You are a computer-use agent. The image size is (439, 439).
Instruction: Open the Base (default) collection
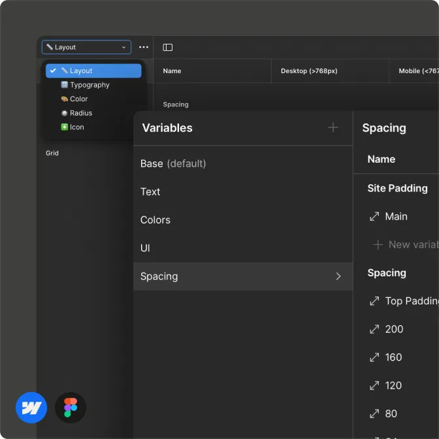[173, 164]
